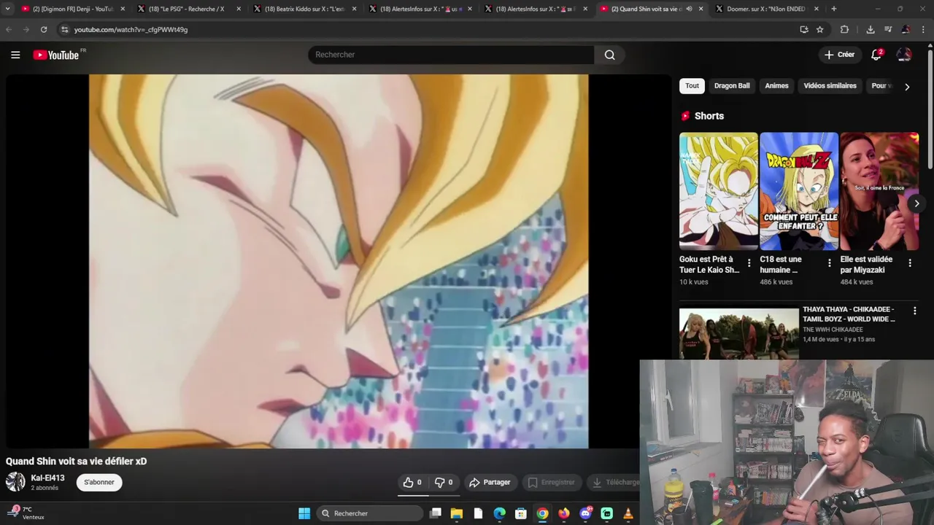Image resolution: width=934 pixels, height=525 pixels.
Task: View site information icon in address bar
Action: pyautogui.click(x=64, y=29)
